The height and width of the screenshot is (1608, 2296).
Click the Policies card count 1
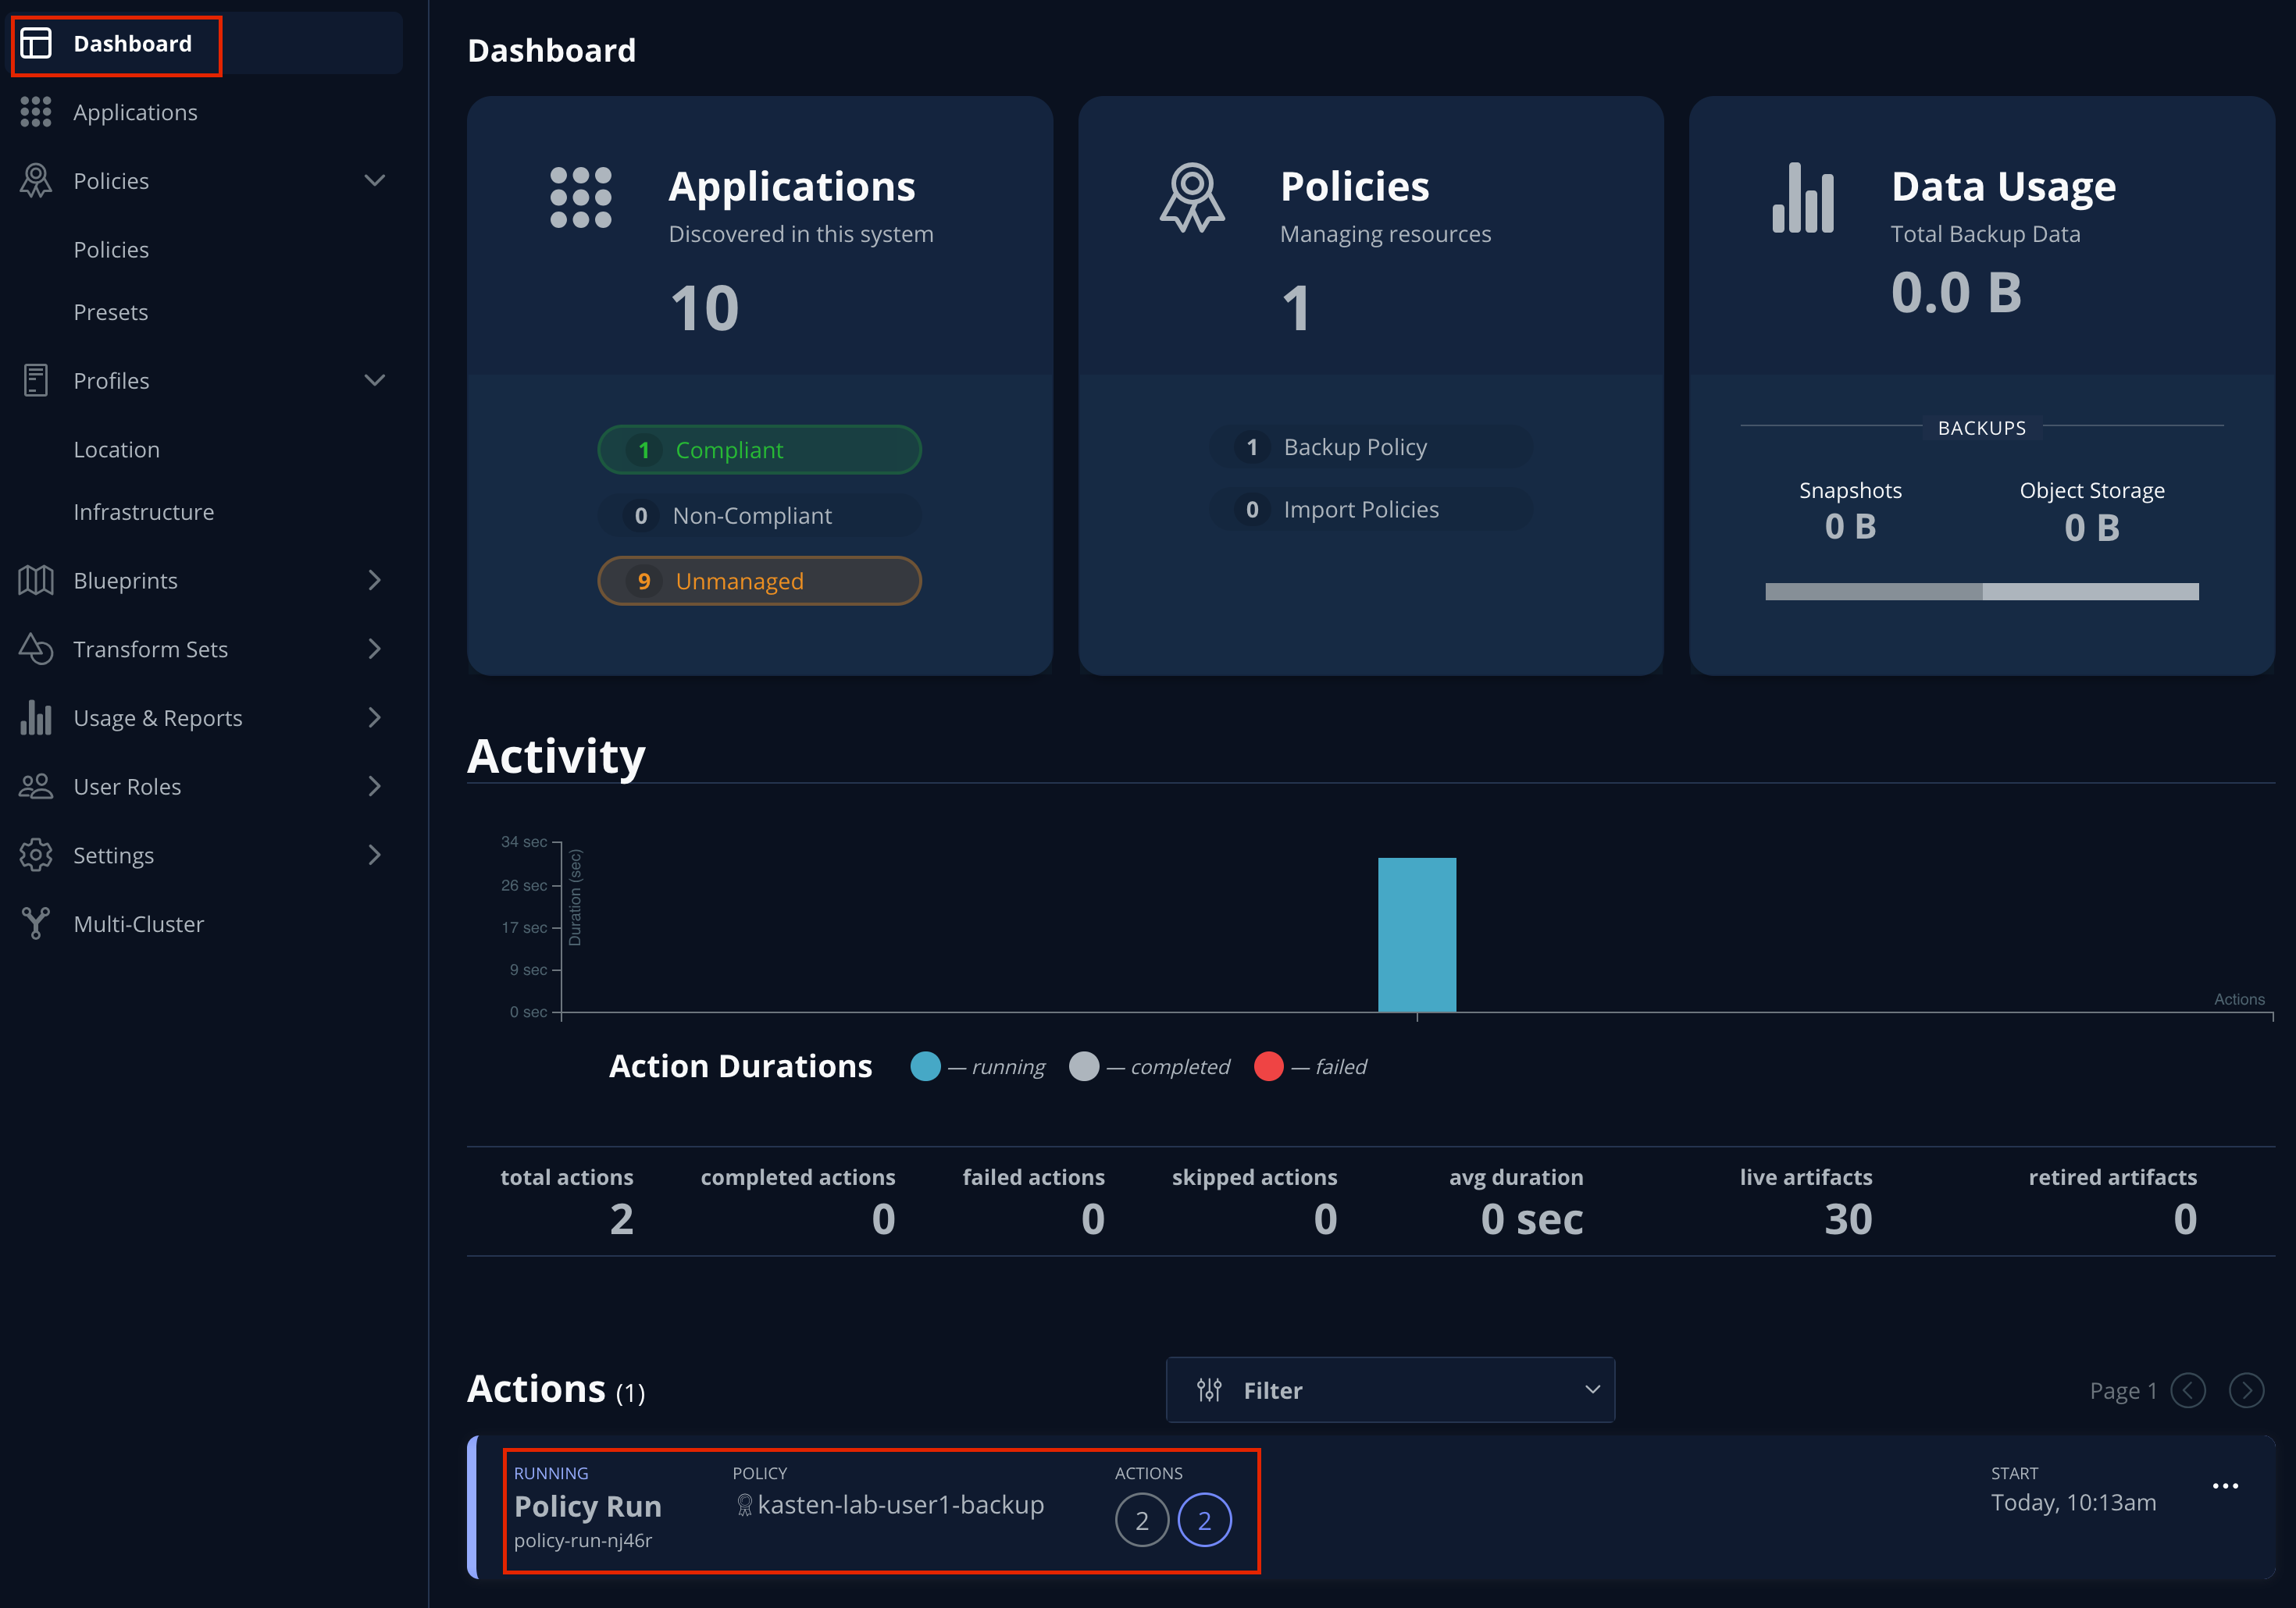coord(1296,308)
